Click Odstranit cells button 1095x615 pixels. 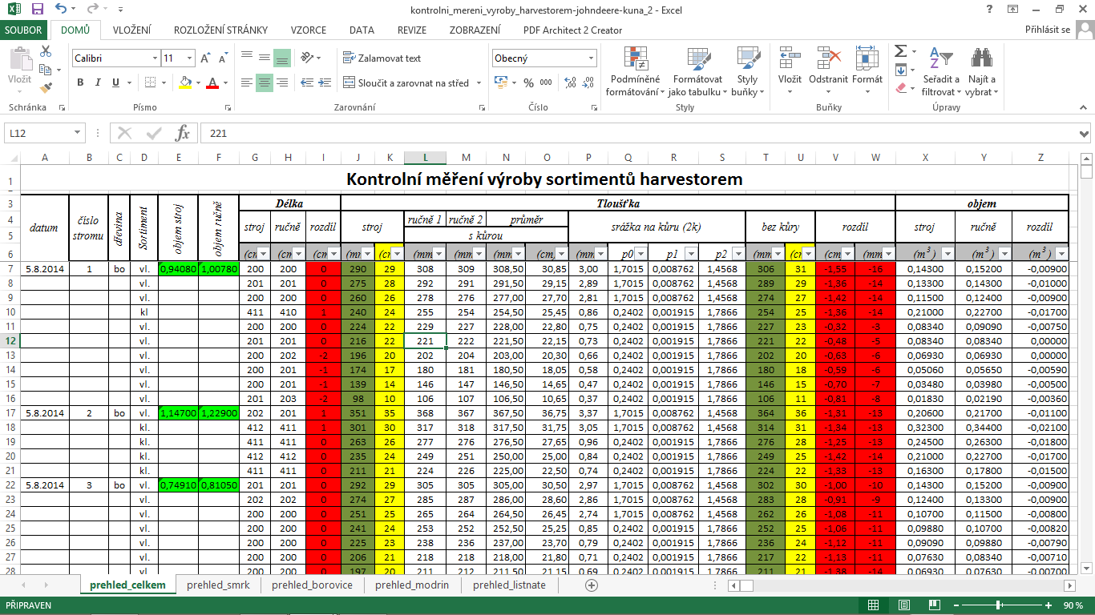[x=828, y=70]
